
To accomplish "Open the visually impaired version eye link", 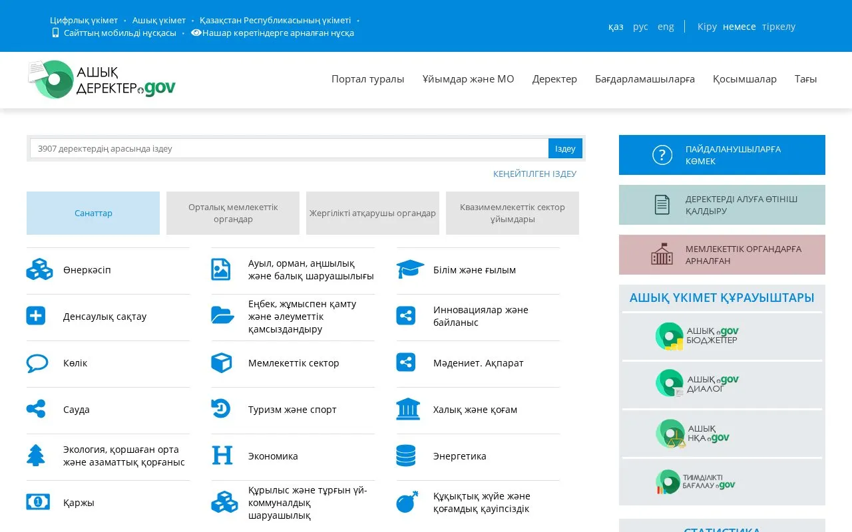I will coord(272,33).
